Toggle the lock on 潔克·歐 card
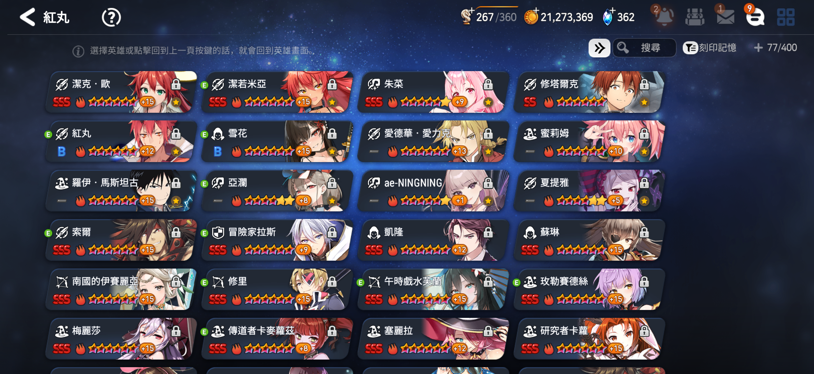This screenshot has width=814, height=374. [176, 84]
